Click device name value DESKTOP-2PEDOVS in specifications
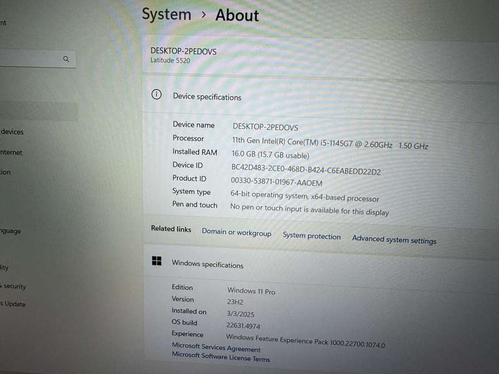This screenshot has height=374, width=499. [266, 127]
